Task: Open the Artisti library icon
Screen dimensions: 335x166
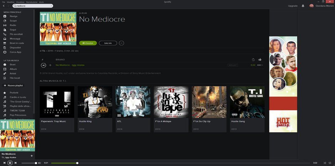Action: pos(5,74)
